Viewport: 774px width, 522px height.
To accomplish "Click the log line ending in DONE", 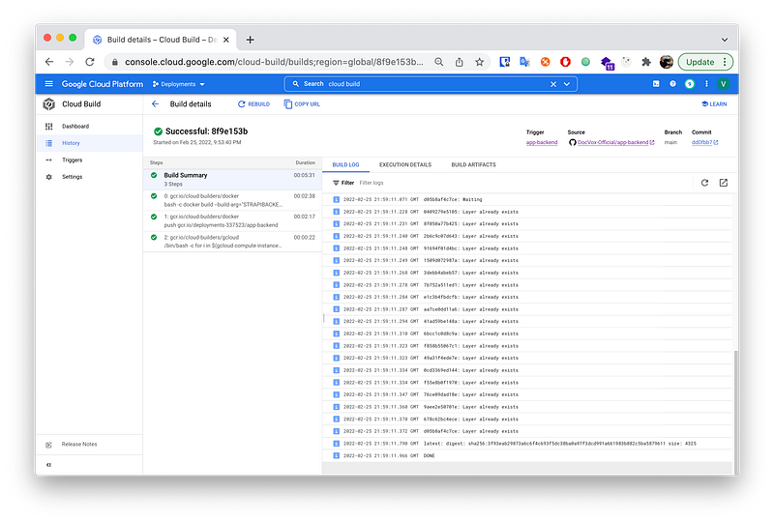I will pos(527,456).
